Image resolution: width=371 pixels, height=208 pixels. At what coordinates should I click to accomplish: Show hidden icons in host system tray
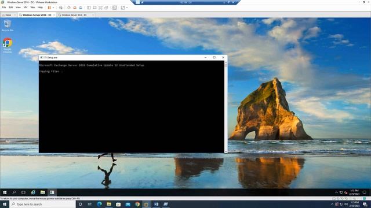coord(332,204)
